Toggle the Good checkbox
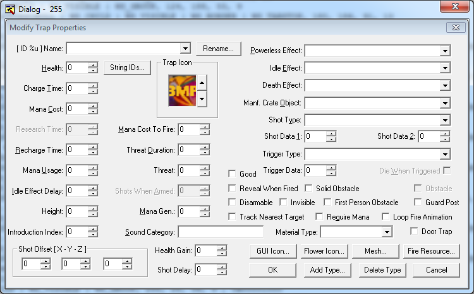The width and height of the screenshot is (474, 294). (x=232, y=174)
